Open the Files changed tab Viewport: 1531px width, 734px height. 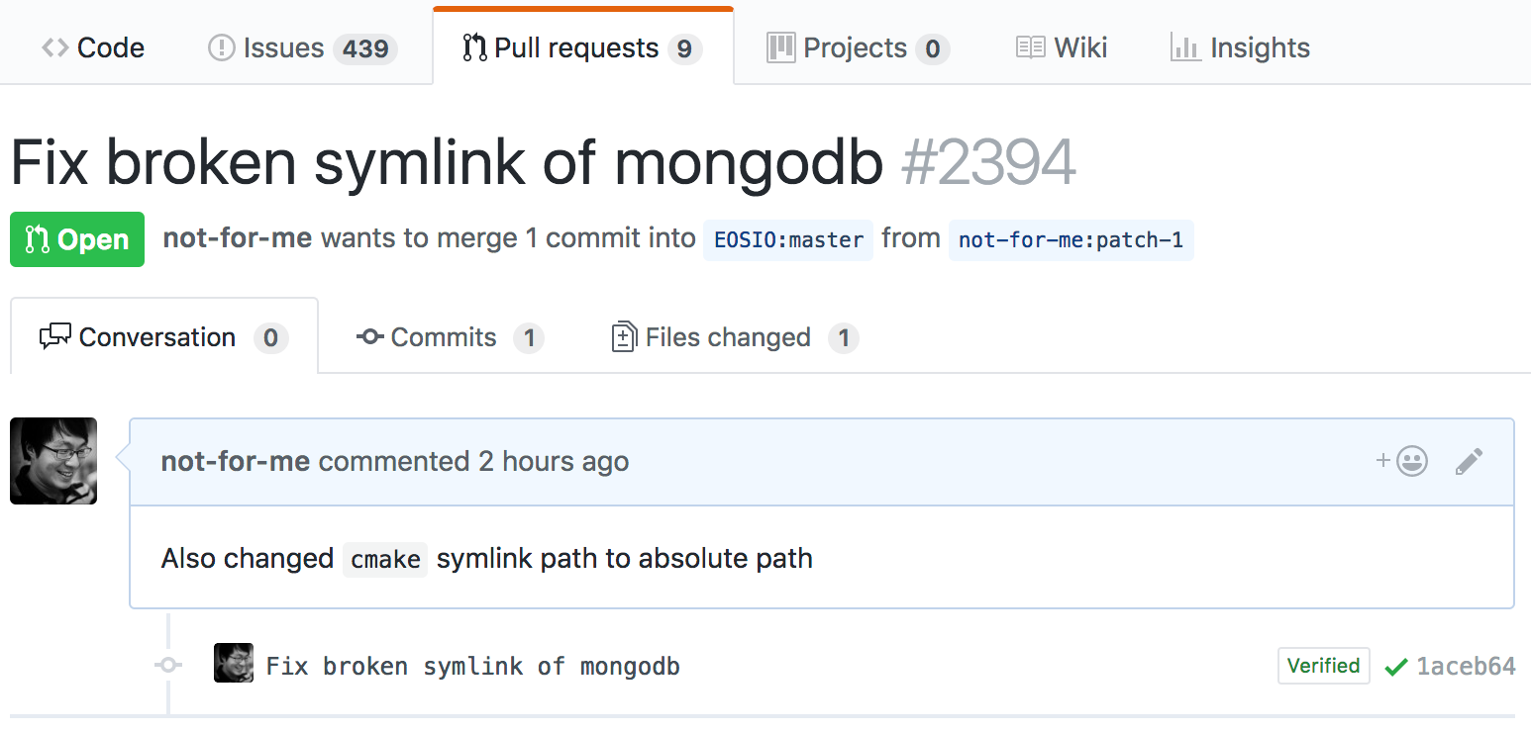(x=734, y=337)
